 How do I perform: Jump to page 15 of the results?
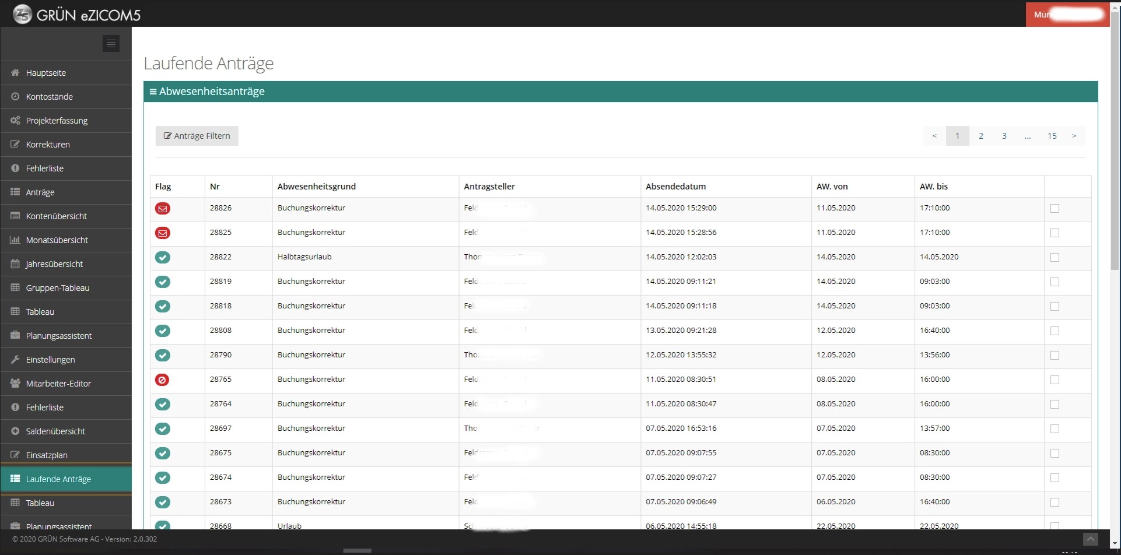1052,136
